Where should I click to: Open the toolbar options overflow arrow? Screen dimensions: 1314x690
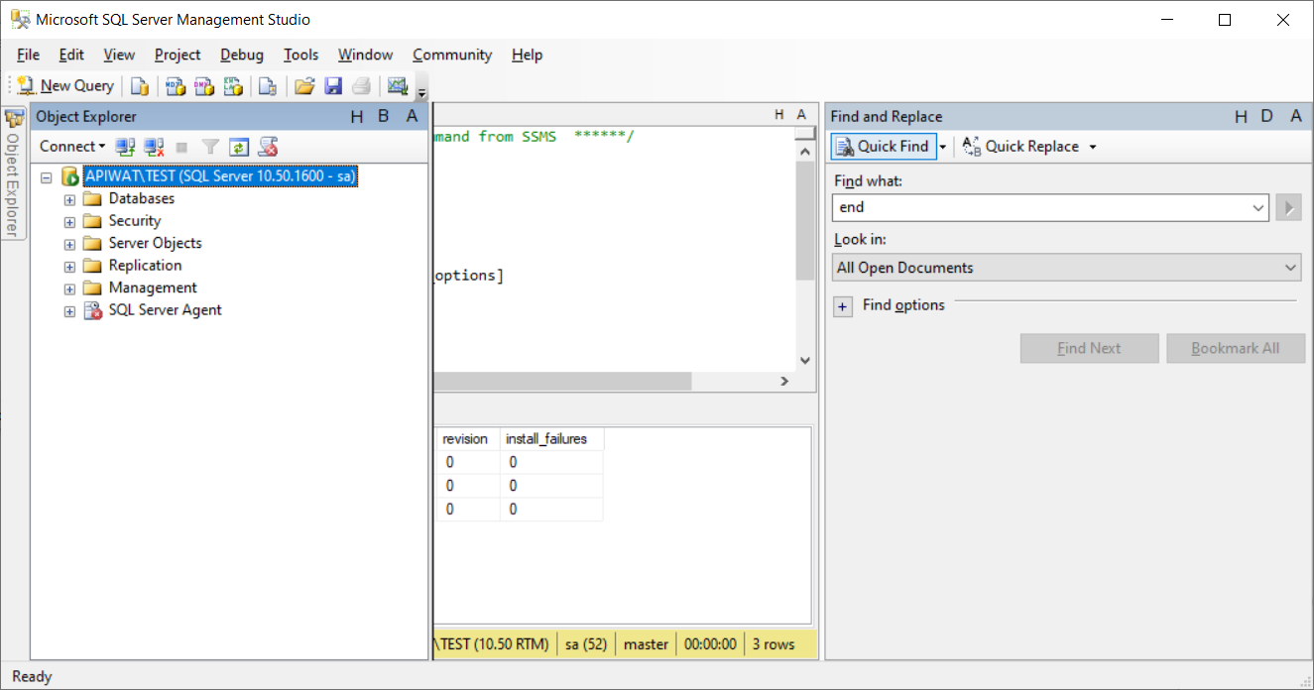[x=421, y=92]
